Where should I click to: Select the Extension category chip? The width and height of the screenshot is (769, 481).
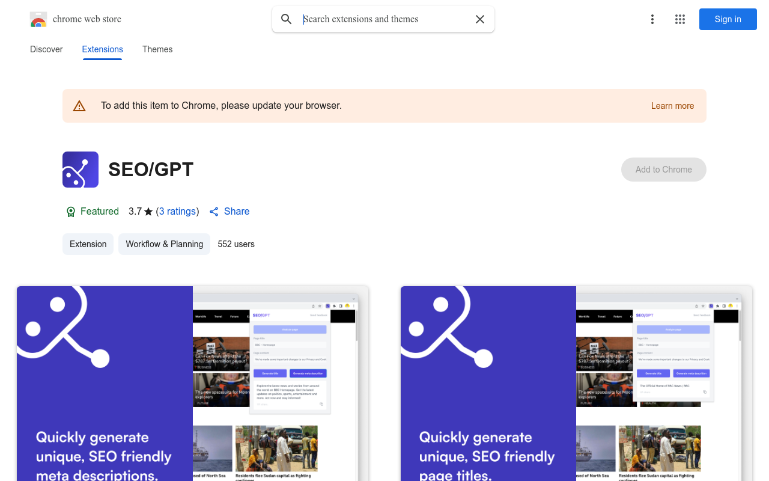(88, 244)
